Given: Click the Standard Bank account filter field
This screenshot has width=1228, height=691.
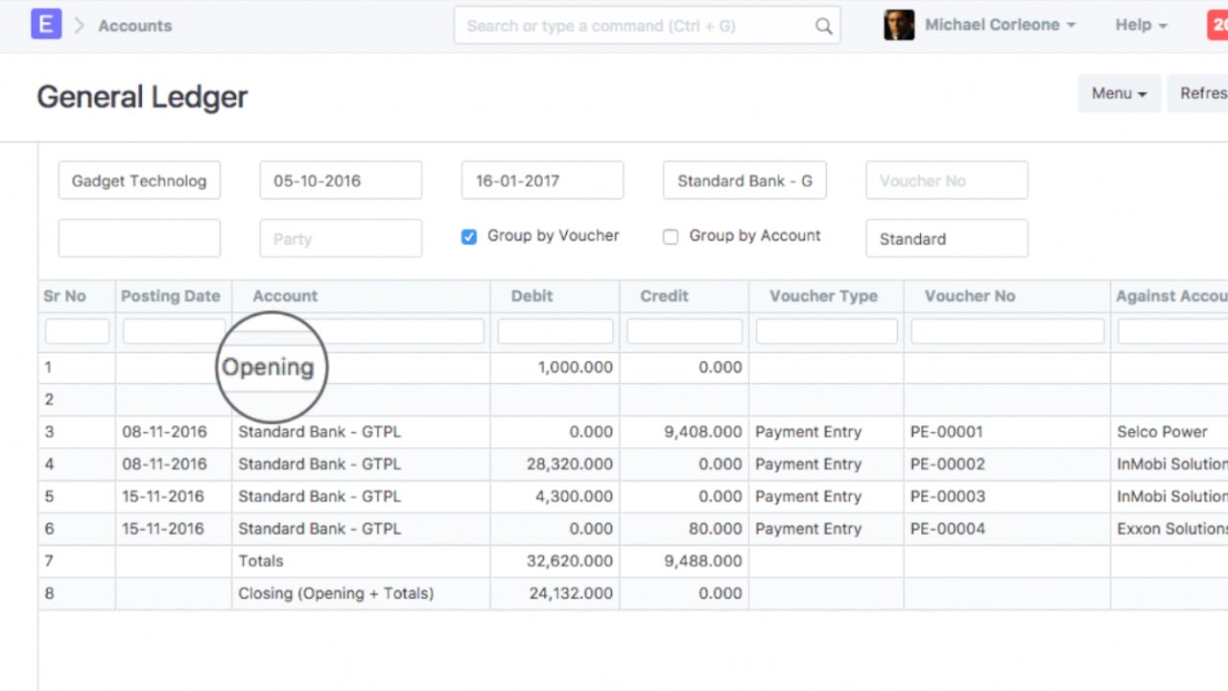Looking at the screenshot, I should point(744,180).
